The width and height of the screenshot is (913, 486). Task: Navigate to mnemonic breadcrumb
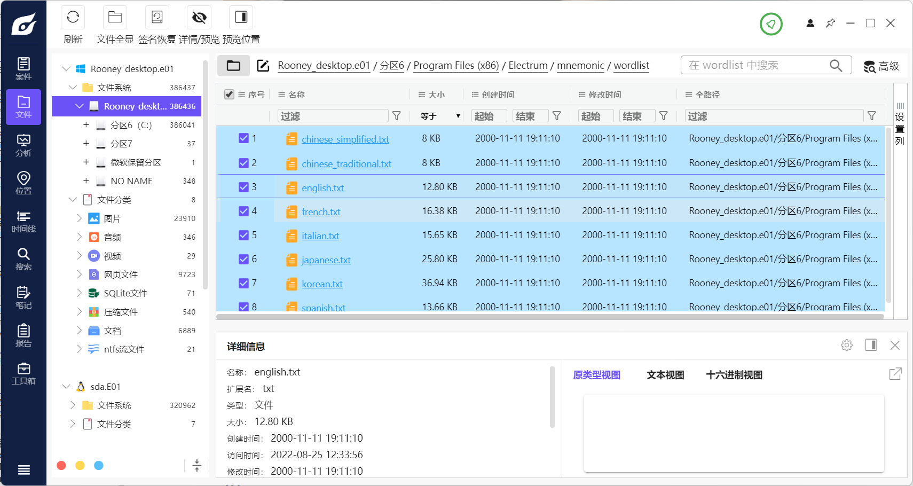click(x=580, y=66)
